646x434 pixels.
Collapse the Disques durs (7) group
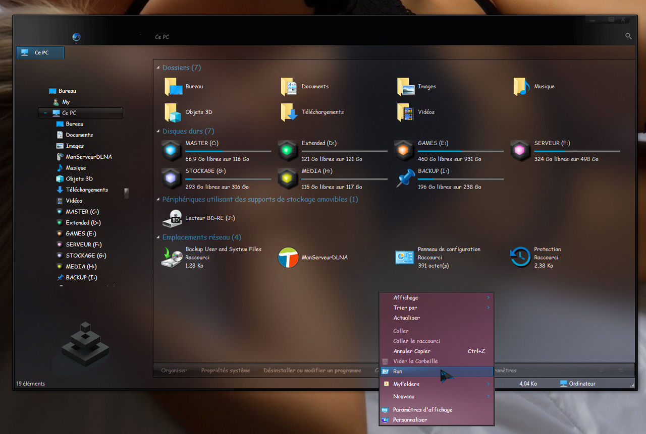[x=158, y=132]
